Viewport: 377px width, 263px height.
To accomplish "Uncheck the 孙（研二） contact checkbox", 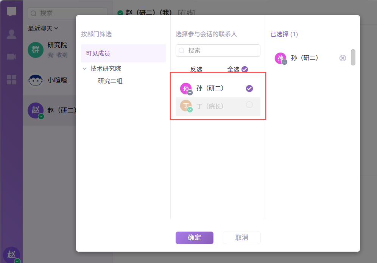I will 249,88.
